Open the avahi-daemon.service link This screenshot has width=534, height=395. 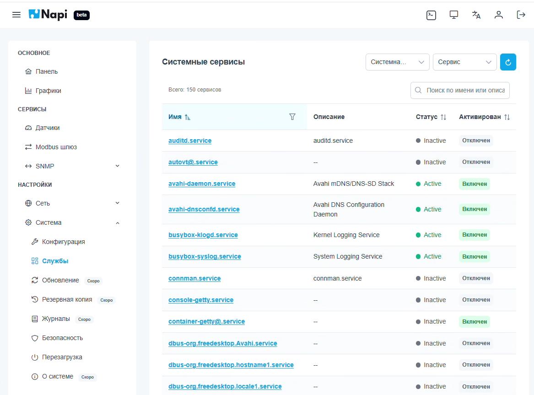(x=202, y=184)
